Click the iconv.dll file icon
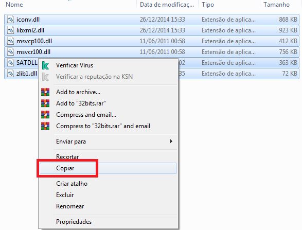 11,20
